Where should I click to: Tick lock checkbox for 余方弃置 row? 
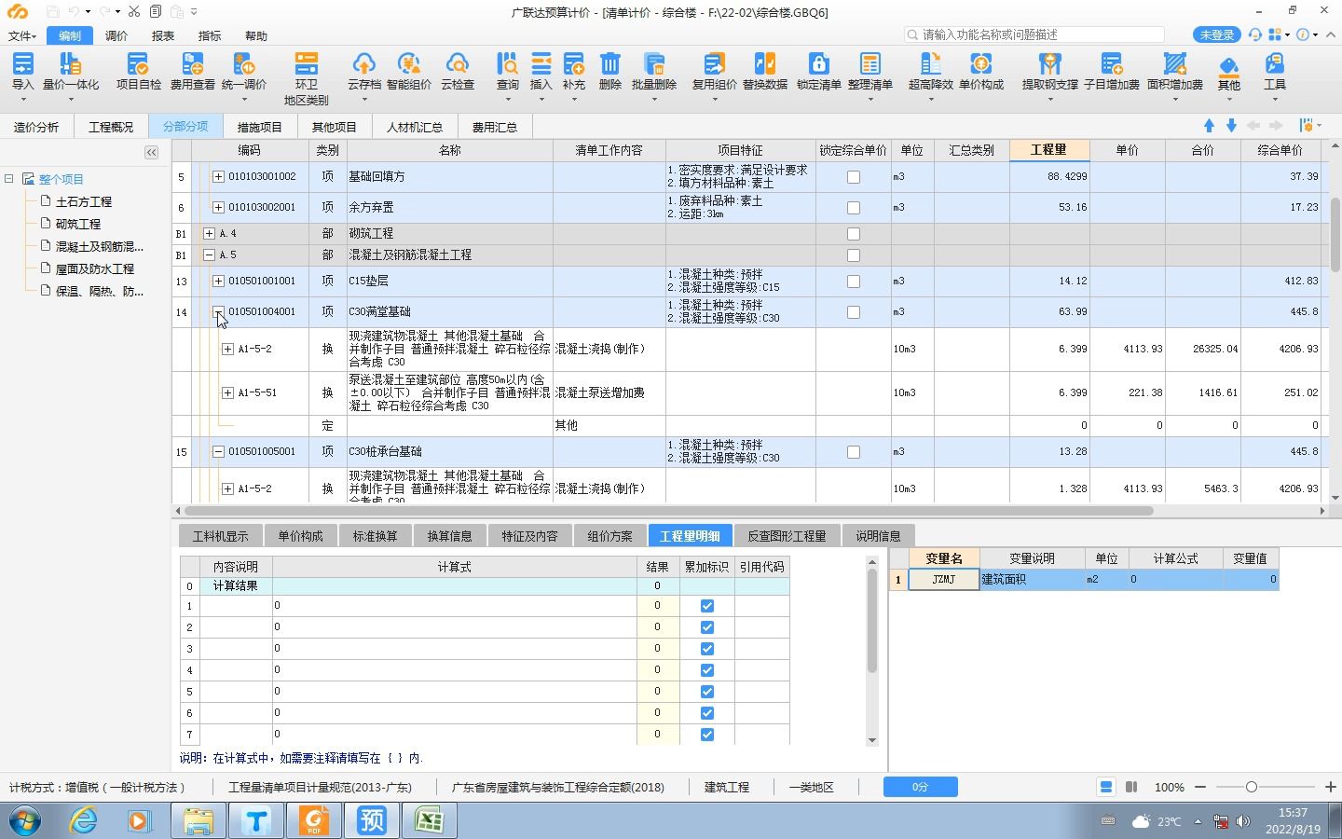coord(853,208)
